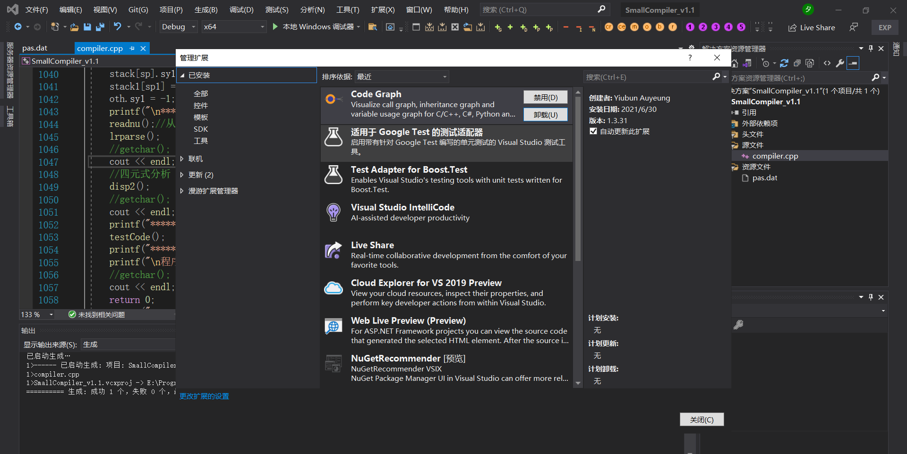This screenshot has height=454, width=907.
Task: Expand the '更新 (2)' tree node
Action: pos(182,175)
